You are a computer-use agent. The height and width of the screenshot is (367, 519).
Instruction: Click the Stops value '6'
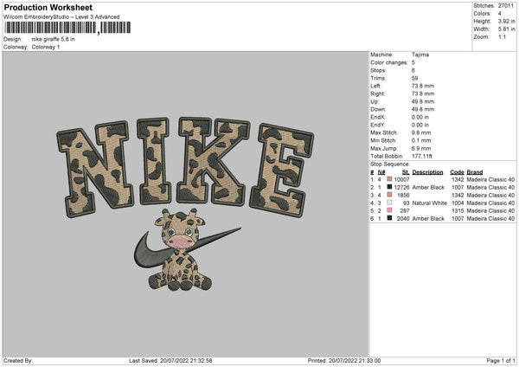(413, 70)
